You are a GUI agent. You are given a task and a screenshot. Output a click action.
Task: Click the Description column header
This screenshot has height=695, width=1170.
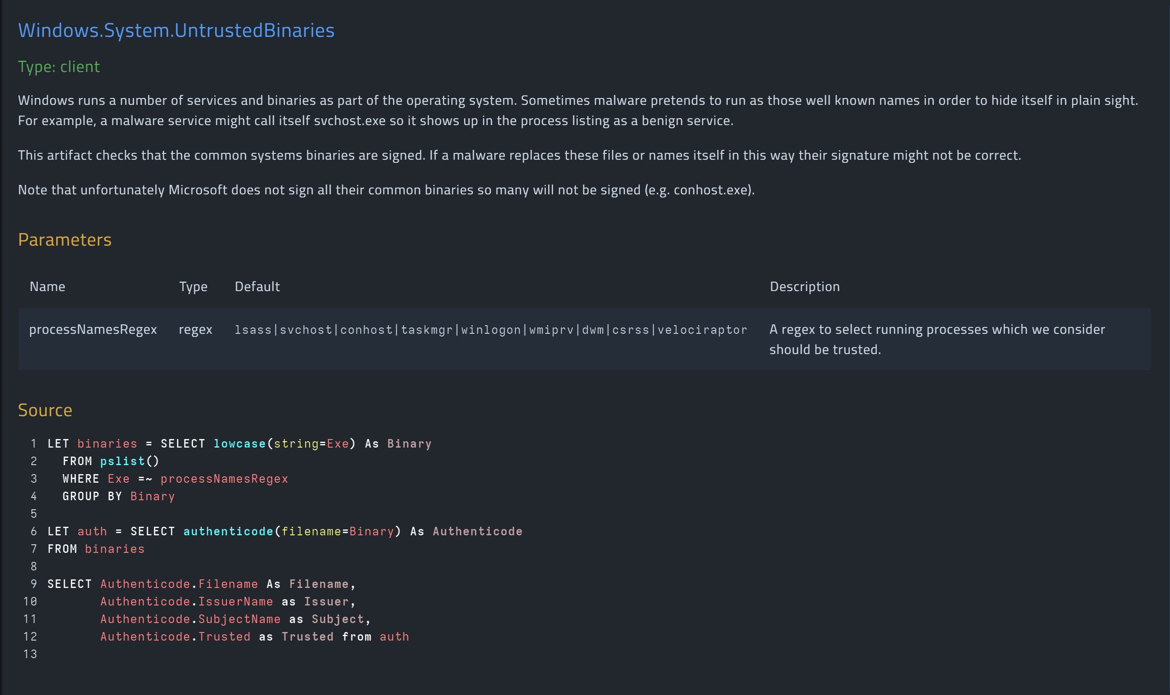click(x=804, y=286)
